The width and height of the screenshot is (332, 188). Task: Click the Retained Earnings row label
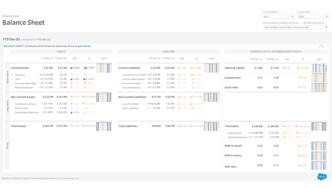coord(238,137)
